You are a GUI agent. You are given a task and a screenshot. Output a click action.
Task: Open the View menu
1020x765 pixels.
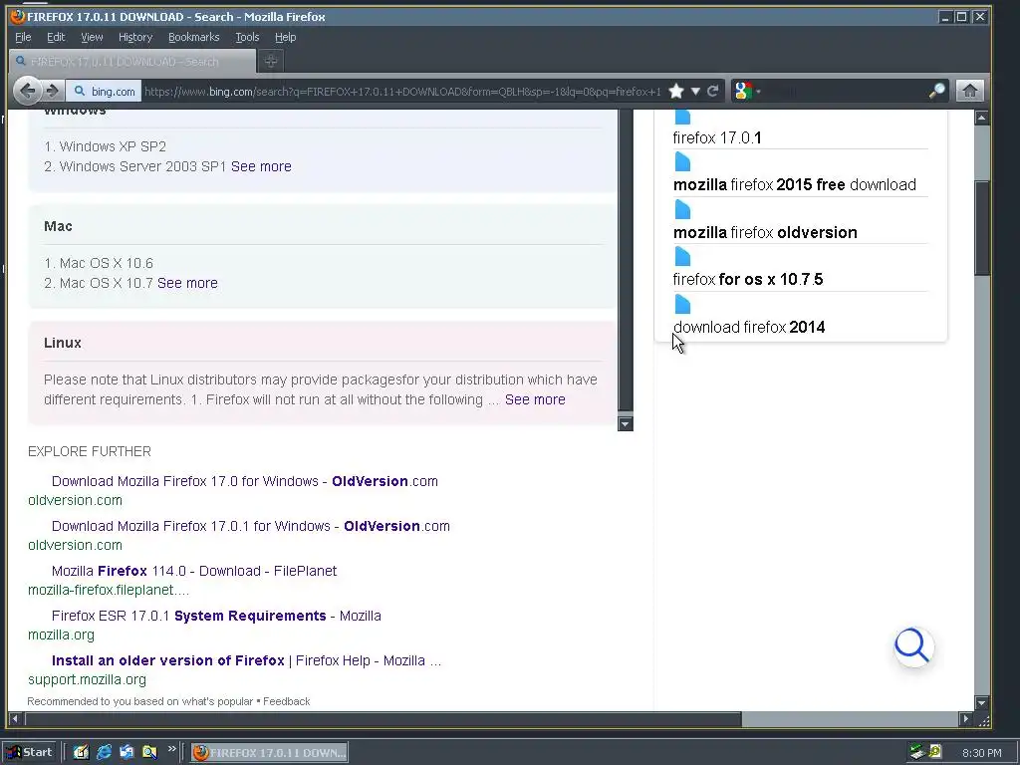92,37
